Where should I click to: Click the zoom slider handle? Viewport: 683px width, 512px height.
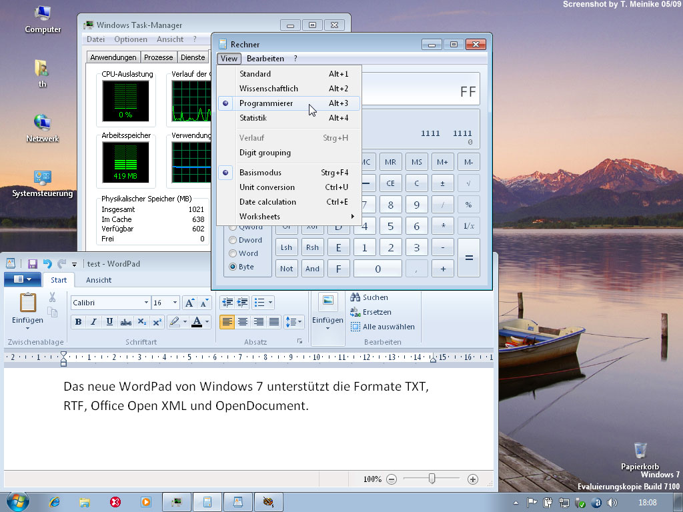tap(432, 479)
